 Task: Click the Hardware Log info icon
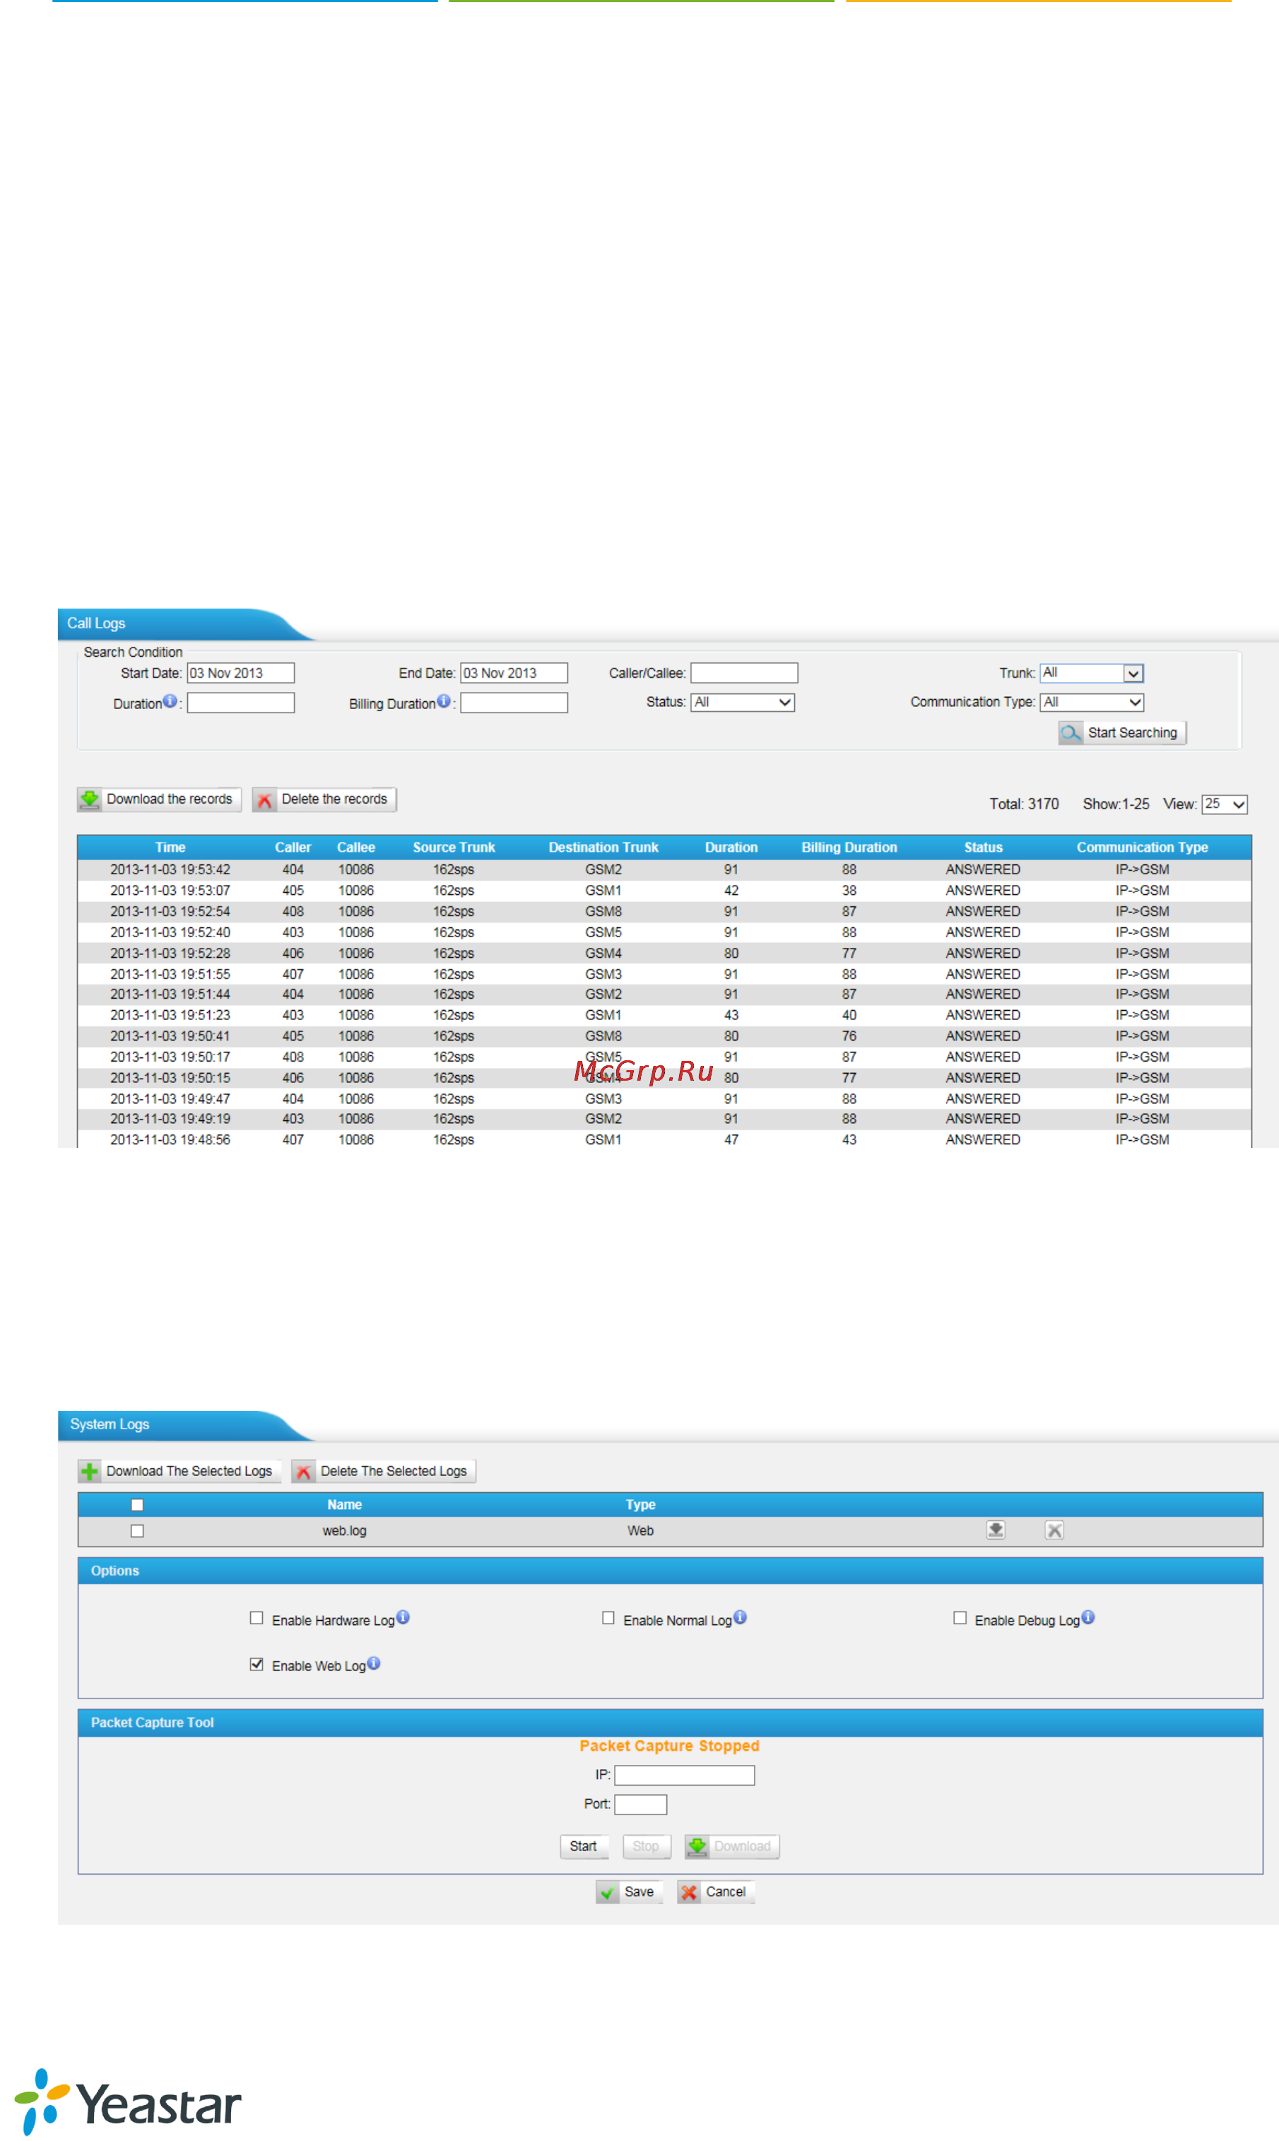pyautogui.click(x=403, y=1617)
